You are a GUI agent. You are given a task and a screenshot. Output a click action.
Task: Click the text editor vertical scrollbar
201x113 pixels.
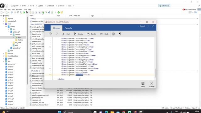(x=155, y=73)
